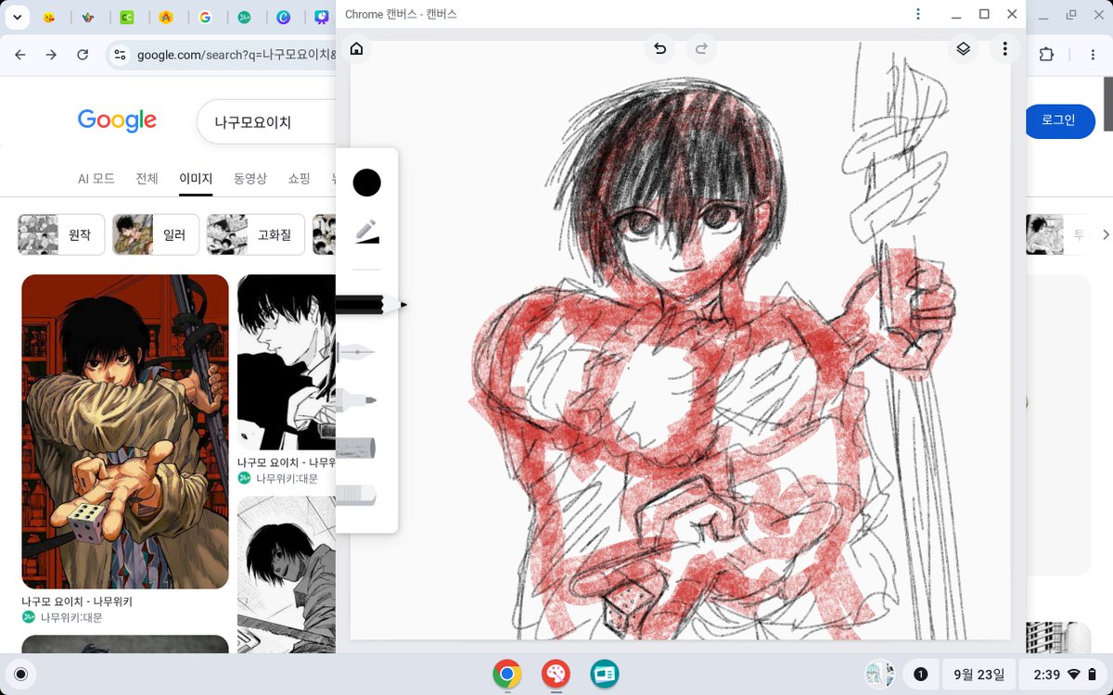View site information icon in address bar
This screenshot has width=1113, height=695.
click(120, 55)
